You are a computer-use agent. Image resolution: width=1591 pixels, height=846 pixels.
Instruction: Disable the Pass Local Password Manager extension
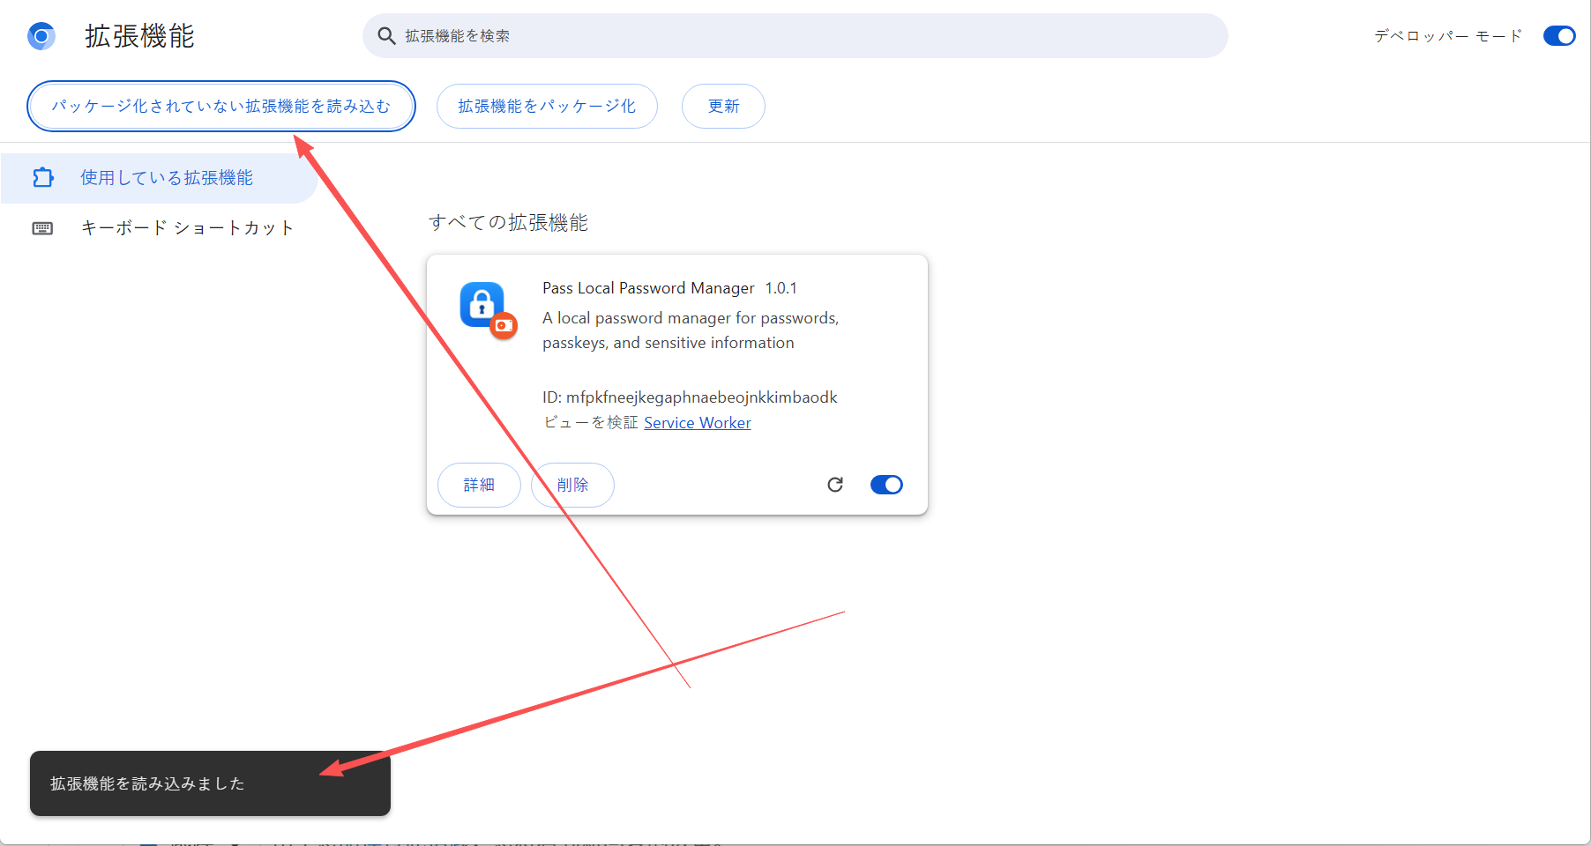(x=886, y=485)
